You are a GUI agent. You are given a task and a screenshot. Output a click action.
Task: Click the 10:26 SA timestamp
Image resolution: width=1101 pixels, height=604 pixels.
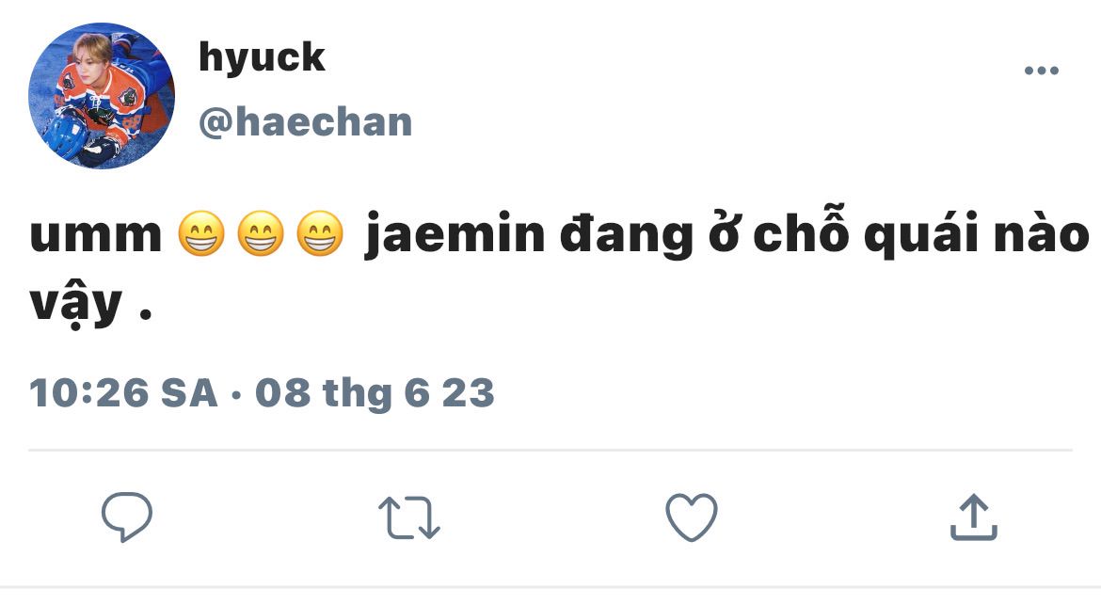pos(123,392)
